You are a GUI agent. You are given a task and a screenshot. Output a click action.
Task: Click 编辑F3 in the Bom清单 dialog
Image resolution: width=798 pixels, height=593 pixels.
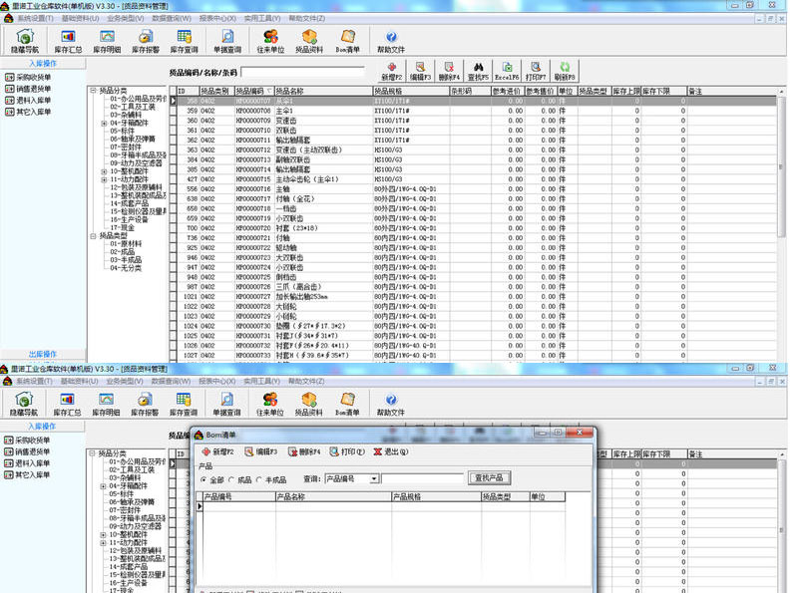(x=261, y=451)
